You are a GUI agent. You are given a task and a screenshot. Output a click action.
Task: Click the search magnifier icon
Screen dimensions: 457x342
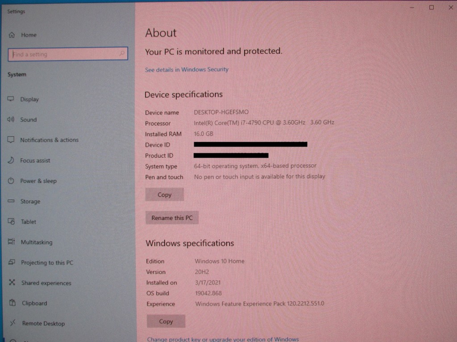122,53
